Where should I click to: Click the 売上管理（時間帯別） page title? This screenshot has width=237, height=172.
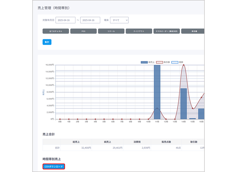53,8
